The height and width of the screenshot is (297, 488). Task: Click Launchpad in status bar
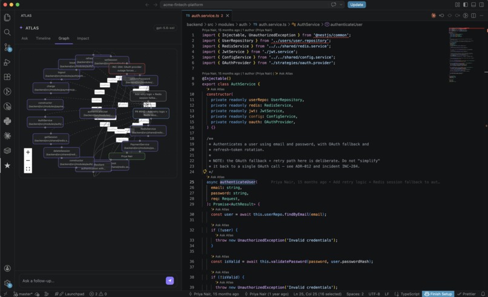70,294
